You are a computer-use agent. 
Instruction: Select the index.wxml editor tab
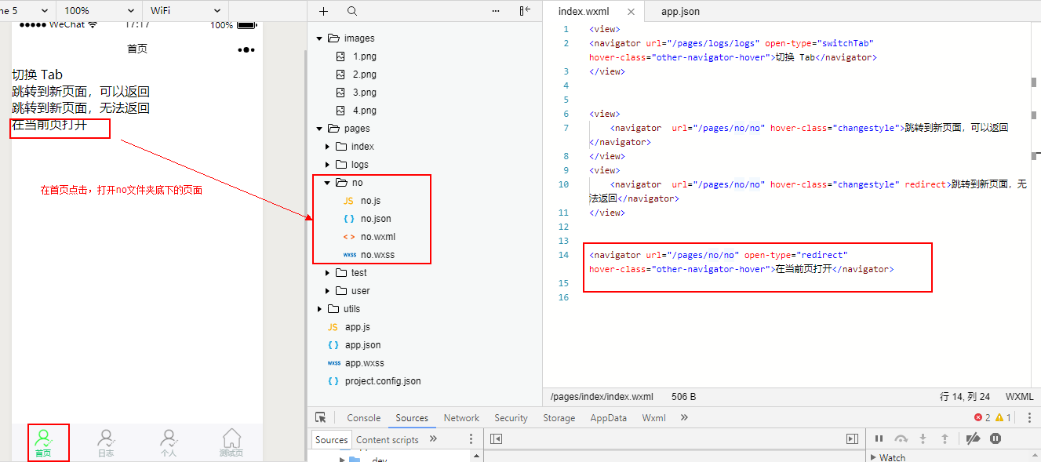[583, 12]
